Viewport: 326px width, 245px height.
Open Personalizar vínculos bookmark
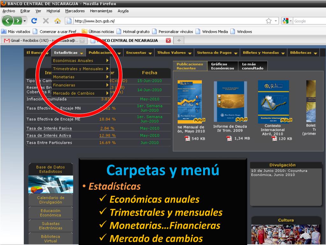(173, 32)
